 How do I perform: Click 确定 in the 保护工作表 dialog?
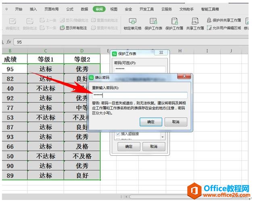tap(129, 146)
